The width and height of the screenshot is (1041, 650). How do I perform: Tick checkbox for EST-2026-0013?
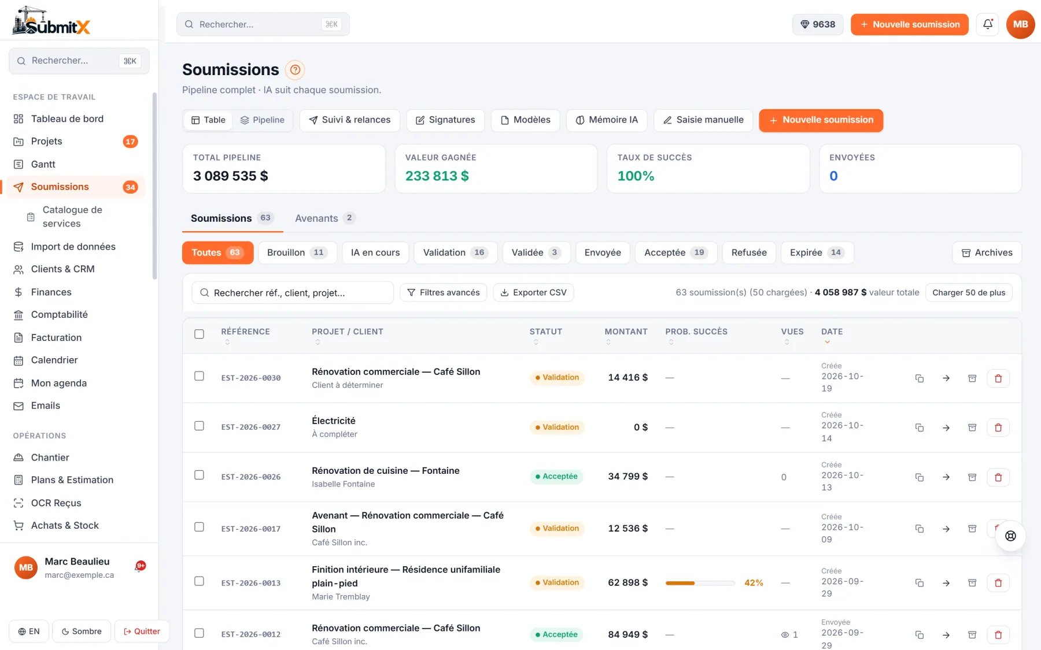[x=199, y=581]
